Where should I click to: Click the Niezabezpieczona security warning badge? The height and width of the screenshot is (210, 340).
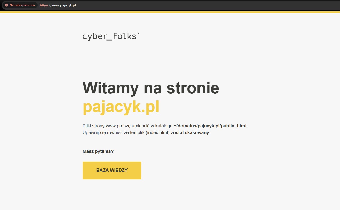point(20,5)
